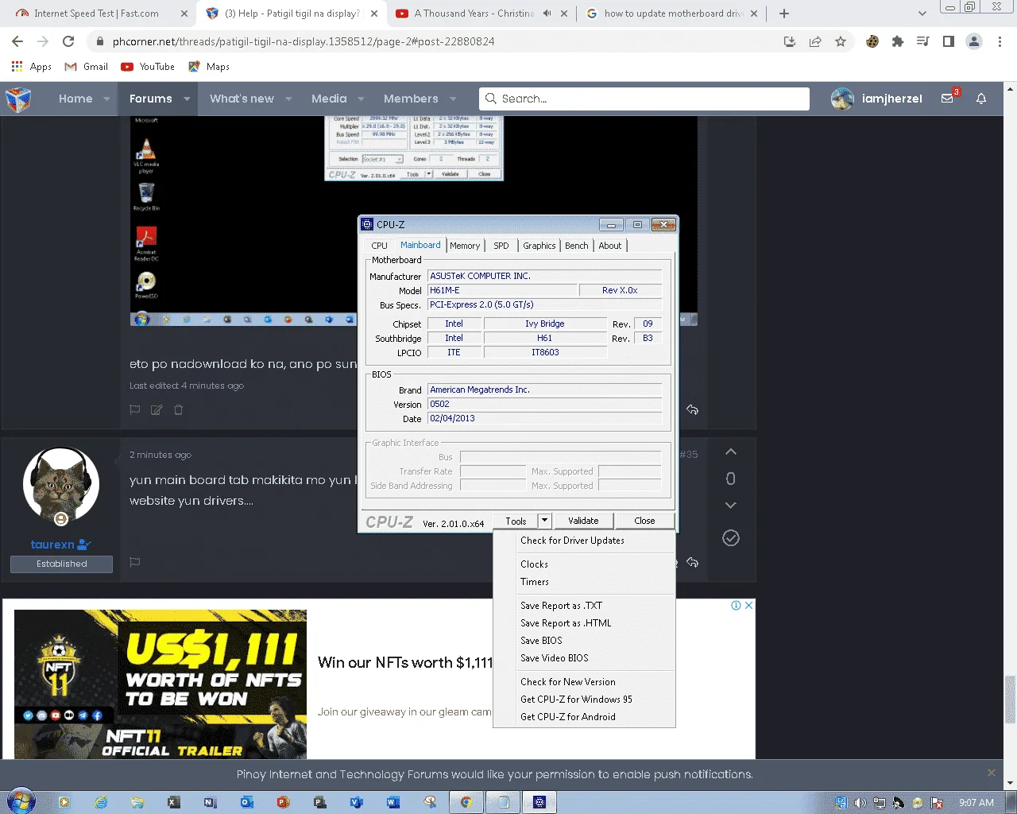Reload the page

pos(68,41)
